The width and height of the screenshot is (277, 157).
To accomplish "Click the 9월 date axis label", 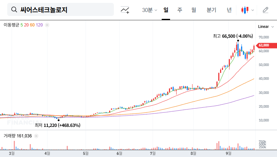I will [x=228, y=153].
